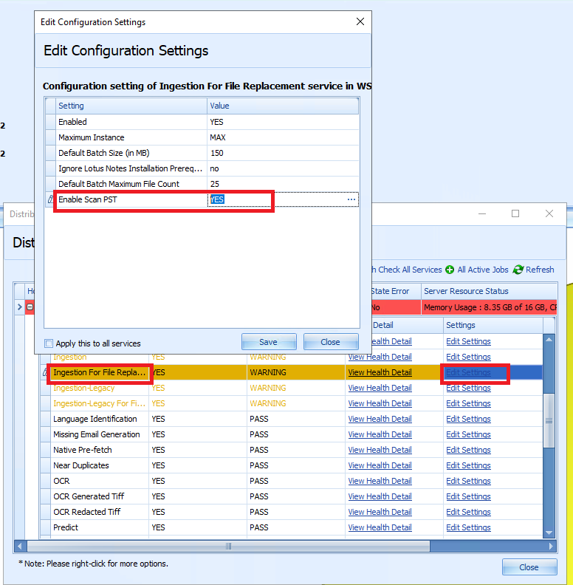Open View Health Detail for Near Duplicates
This screenshot has width=573, height=585.
tap(380, 465)
